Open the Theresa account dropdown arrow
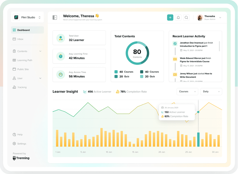 pyautogui.click(x=220, y=18)
